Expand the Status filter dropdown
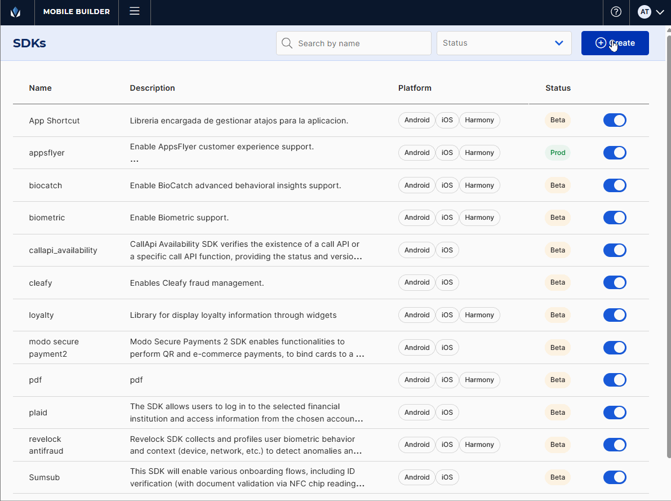 coord(504,43)
